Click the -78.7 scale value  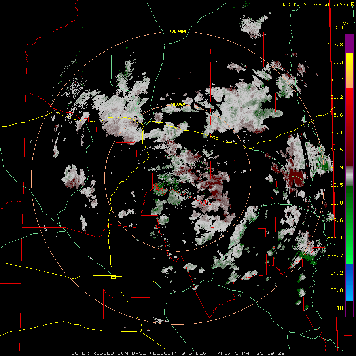(x=335, y=256)
